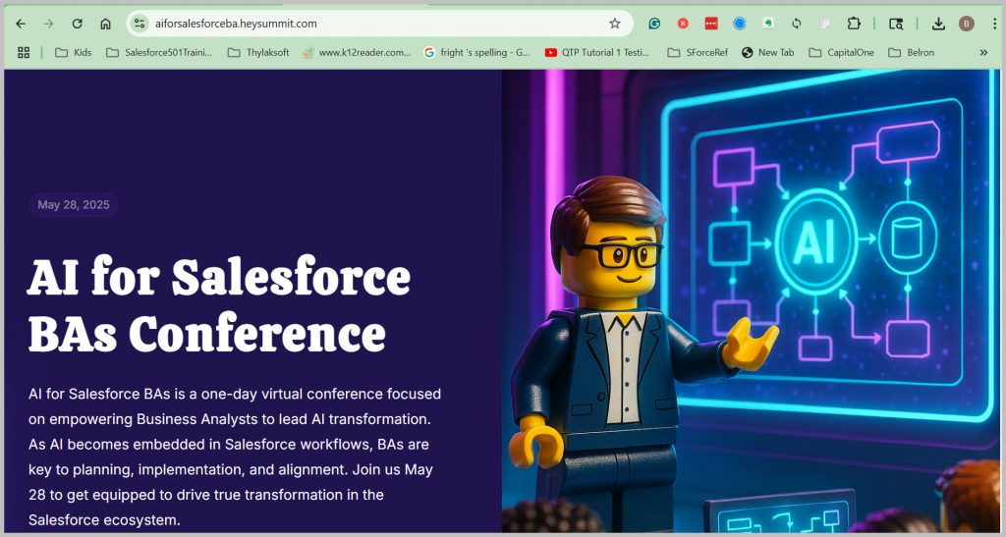
Task: Open the New Tab bookmark
Action: coord(768,53)
